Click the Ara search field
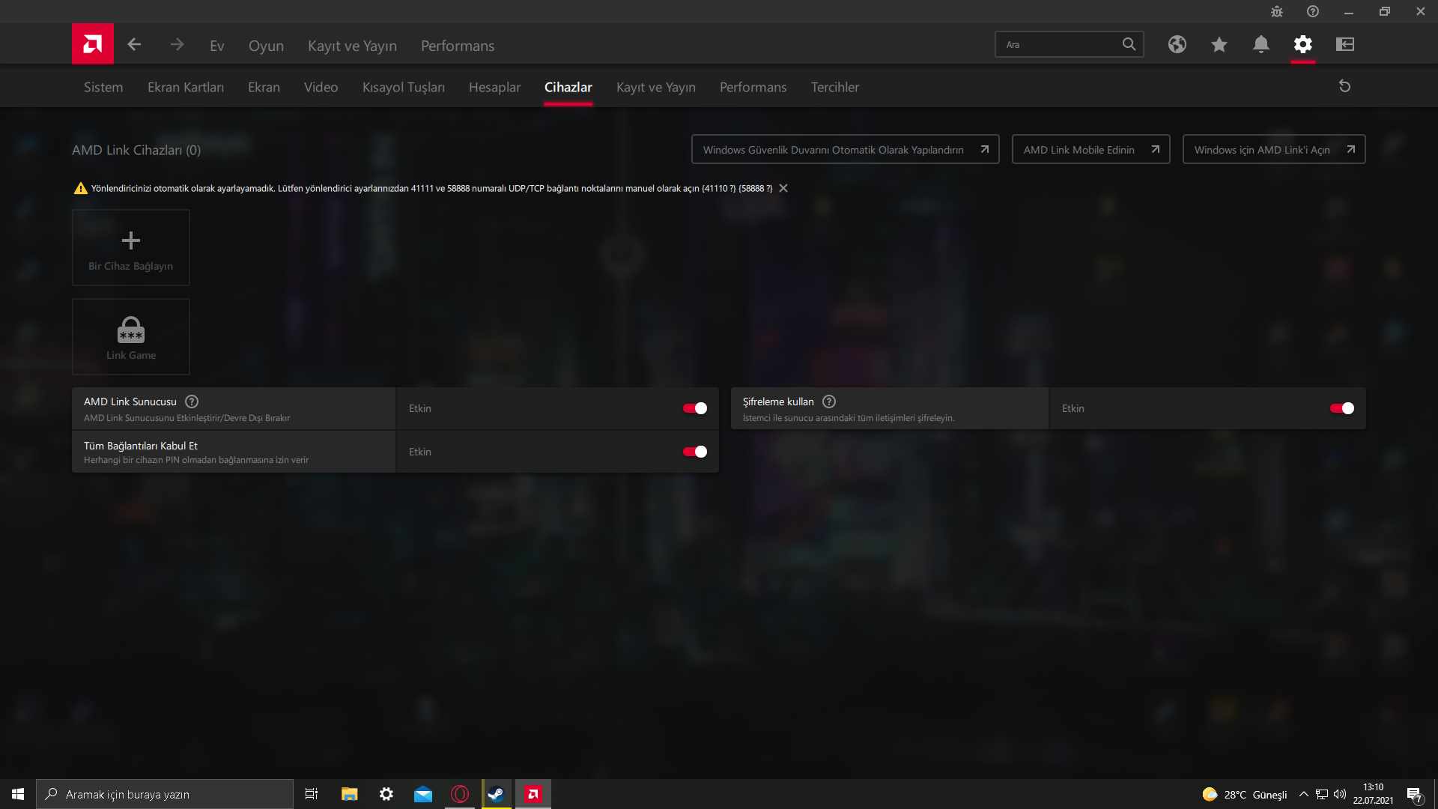Screen dimensions: 1438x809 1064,44
